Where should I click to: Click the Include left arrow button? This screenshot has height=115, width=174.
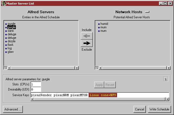[x=86, y=36]
